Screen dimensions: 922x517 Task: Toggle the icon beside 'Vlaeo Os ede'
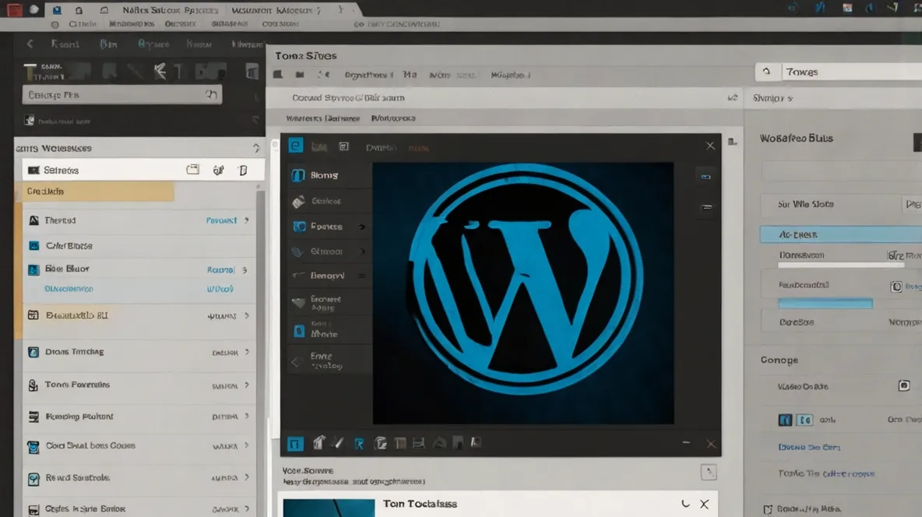click(904, 386)
